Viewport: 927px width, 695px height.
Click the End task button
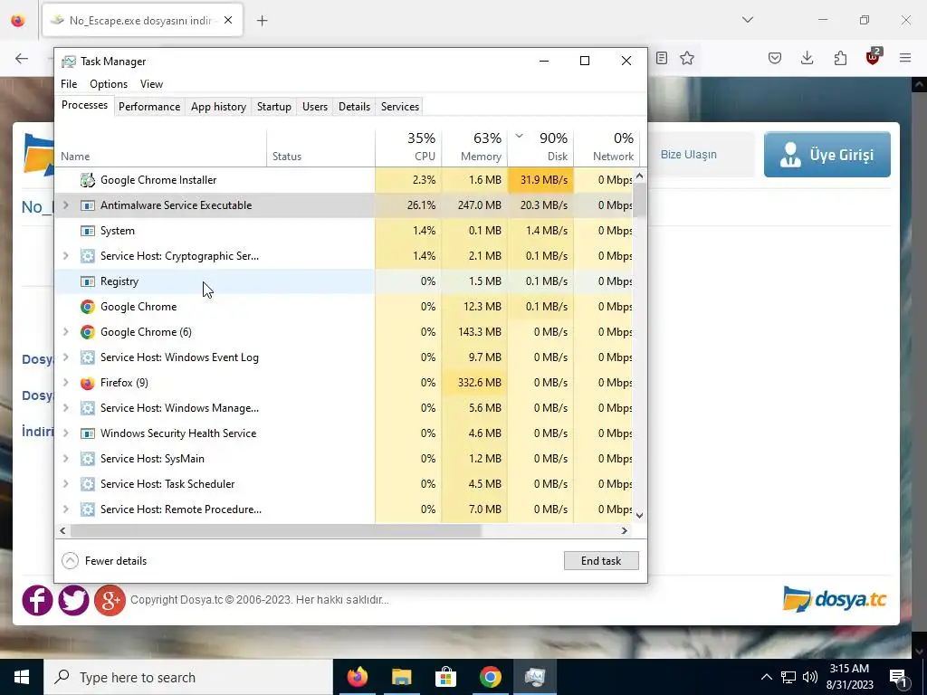(601, 561)
